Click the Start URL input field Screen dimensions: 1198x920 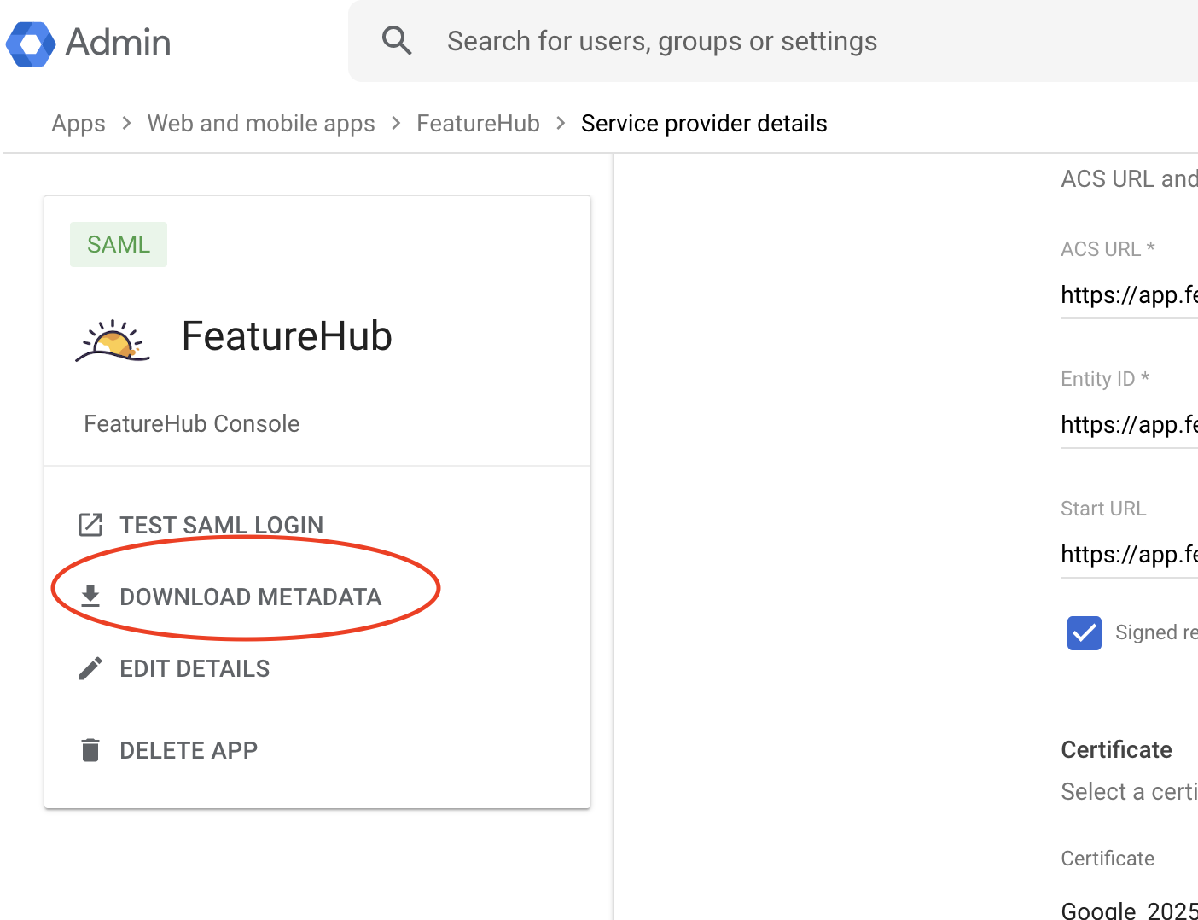click(1129, 555)
